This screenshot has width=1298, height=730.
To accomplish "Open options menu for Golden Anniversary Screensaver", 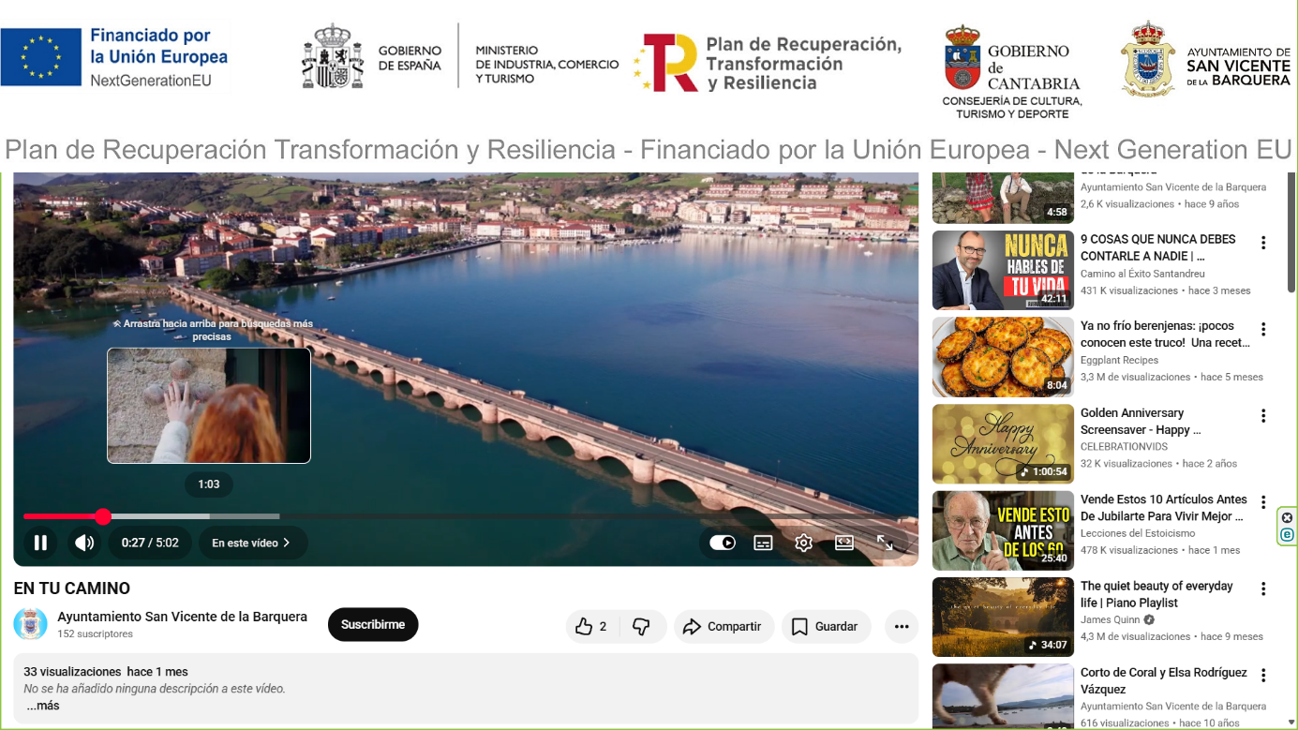I will 1263,416.
